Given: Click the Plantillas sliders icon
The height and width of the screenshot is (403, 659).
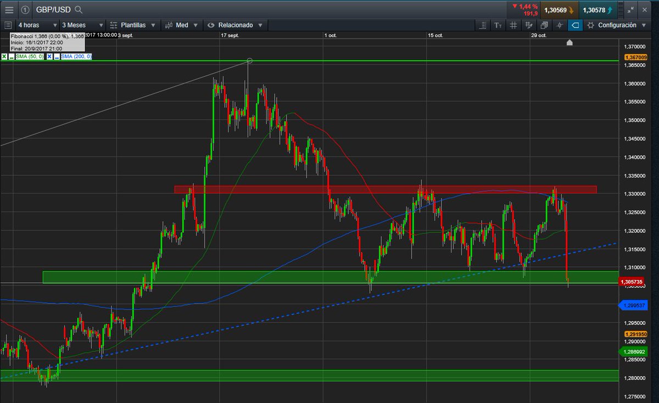Looking at the screenshot, I should [x=114, y=25].
